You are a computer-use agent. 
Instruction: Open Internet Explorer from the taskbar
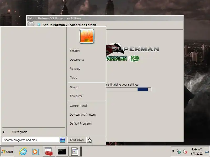(23, 152)
